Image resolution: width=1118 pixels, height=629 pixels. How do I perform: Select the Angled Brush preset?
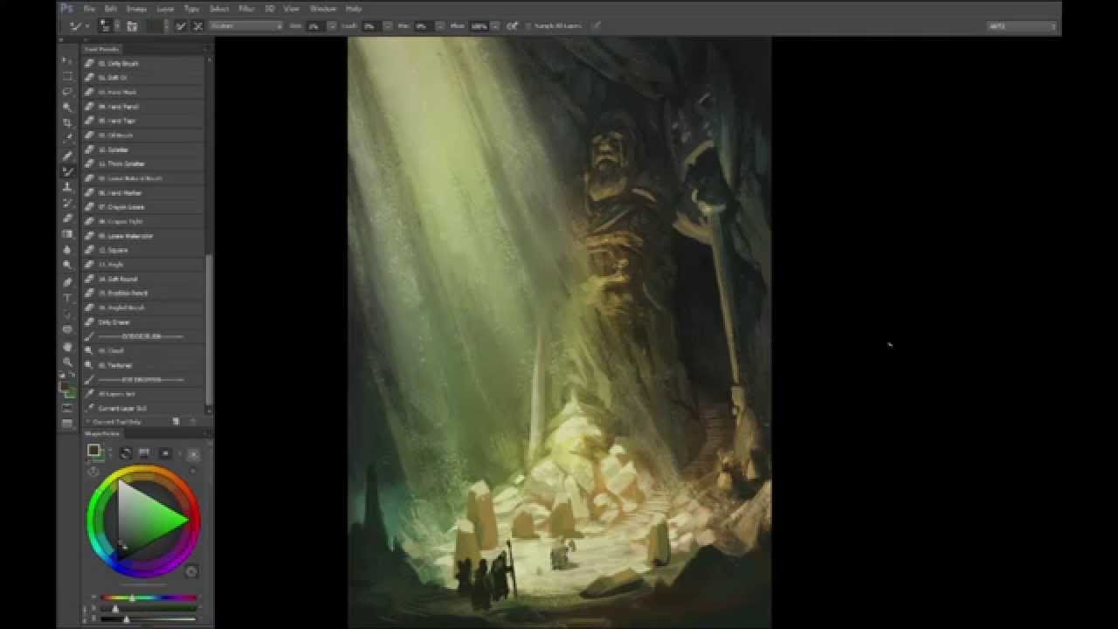click(144, 308)
